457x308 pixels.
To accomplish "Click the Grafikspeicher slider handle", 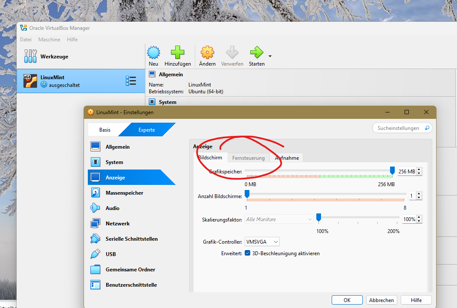I will click(x=392, y=170).
